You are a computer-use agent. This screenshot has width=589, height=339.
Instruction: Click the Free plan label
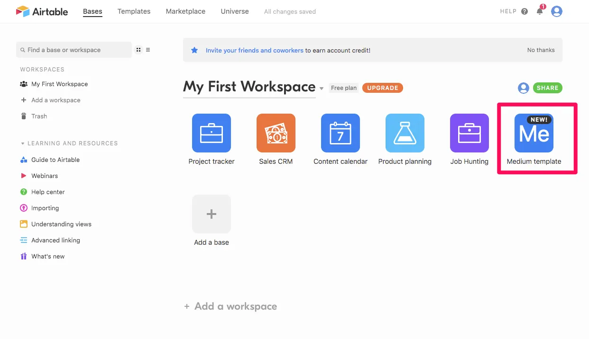click(344, 88)
